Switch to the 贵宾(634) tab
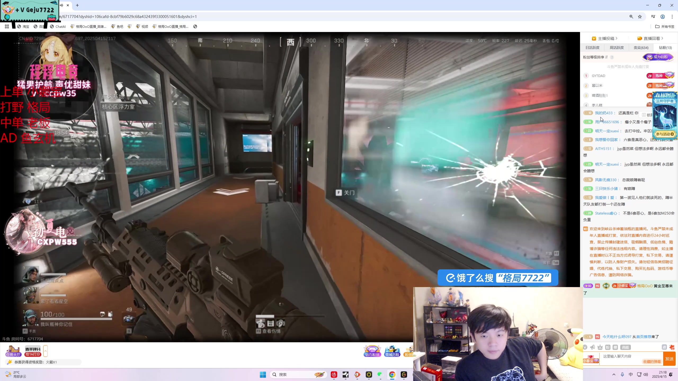This screenshot has width=678, height=381. click(641, 48)
